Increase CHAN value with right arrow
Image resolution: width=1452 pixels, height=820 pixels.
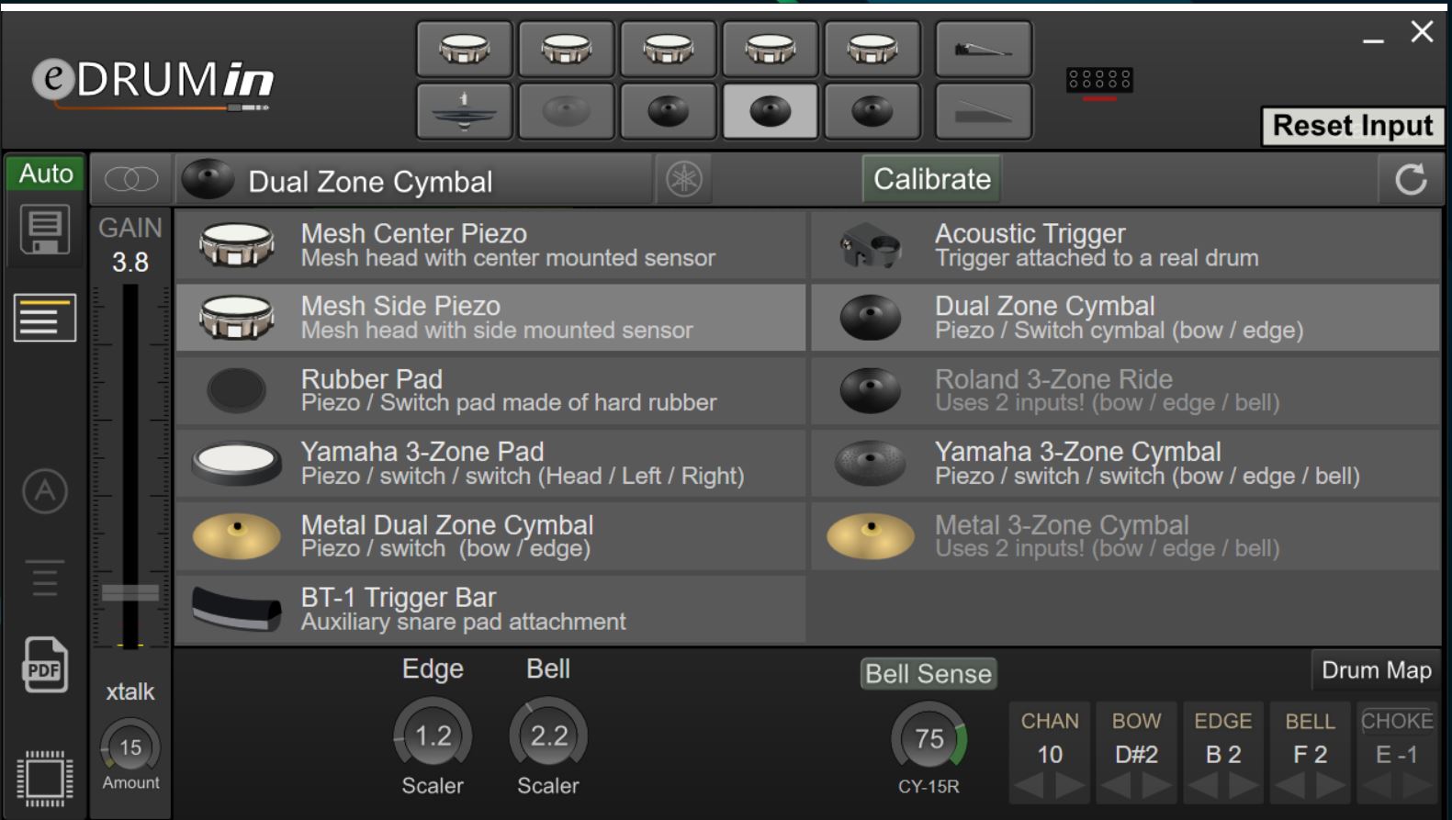click(x=1070, y=786)
